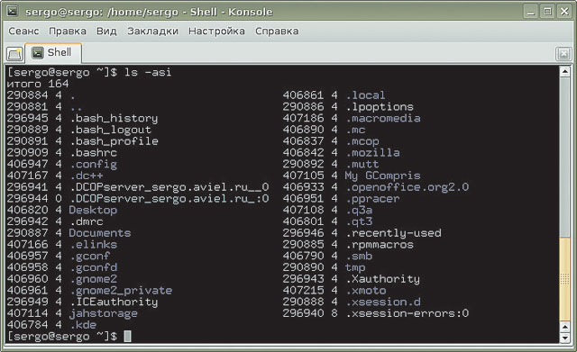Click the 'Desktop' directory name
This screenshot has height=352, width=577.
click(93, 210)
